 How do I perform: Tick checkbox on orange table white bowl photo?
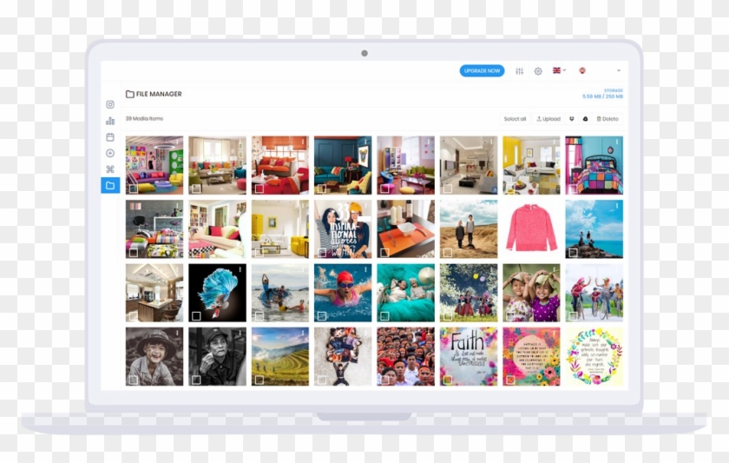click(x=384, y=253)
